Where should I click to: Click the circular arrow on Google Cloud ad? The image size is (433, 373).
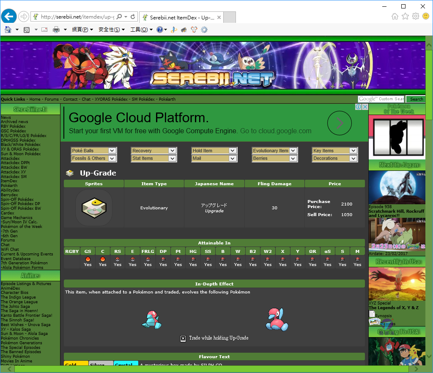pos(340,123)
